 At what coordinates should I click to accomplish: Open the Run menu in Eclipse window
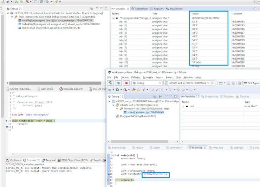pos(178,77)
